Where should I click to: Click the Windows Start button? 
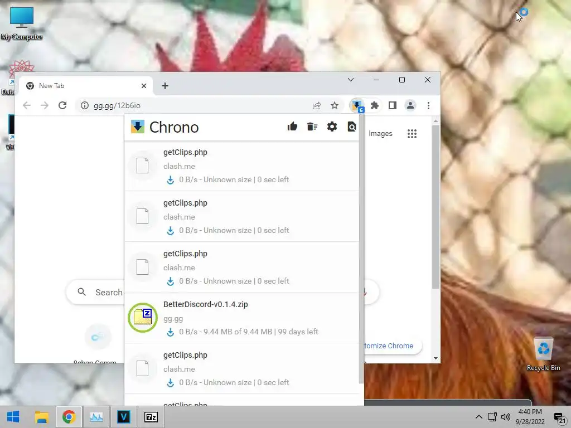pos(13,417)
